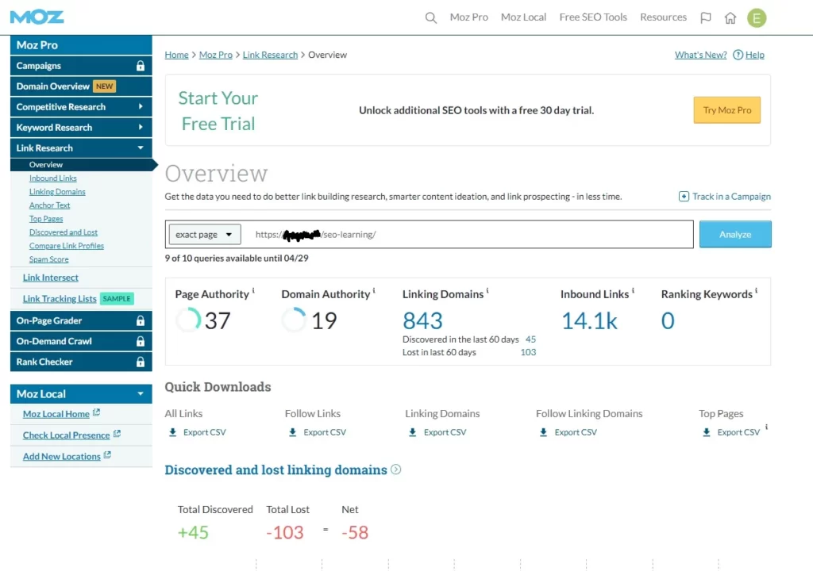
Task: Click the Page Authority info icon
Action: (253, 291)
